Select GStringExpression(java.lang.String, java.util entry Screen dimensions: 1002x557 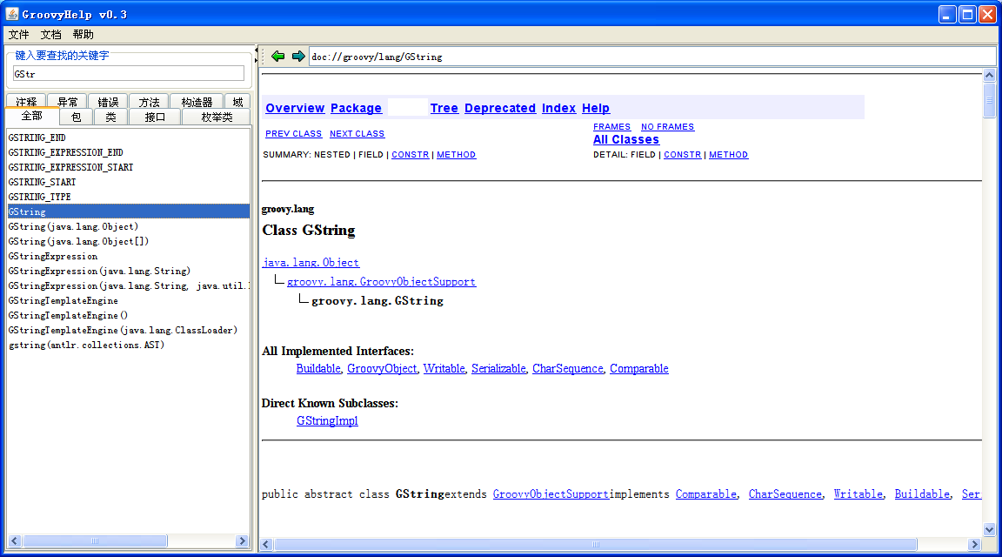tap(128, 285)
